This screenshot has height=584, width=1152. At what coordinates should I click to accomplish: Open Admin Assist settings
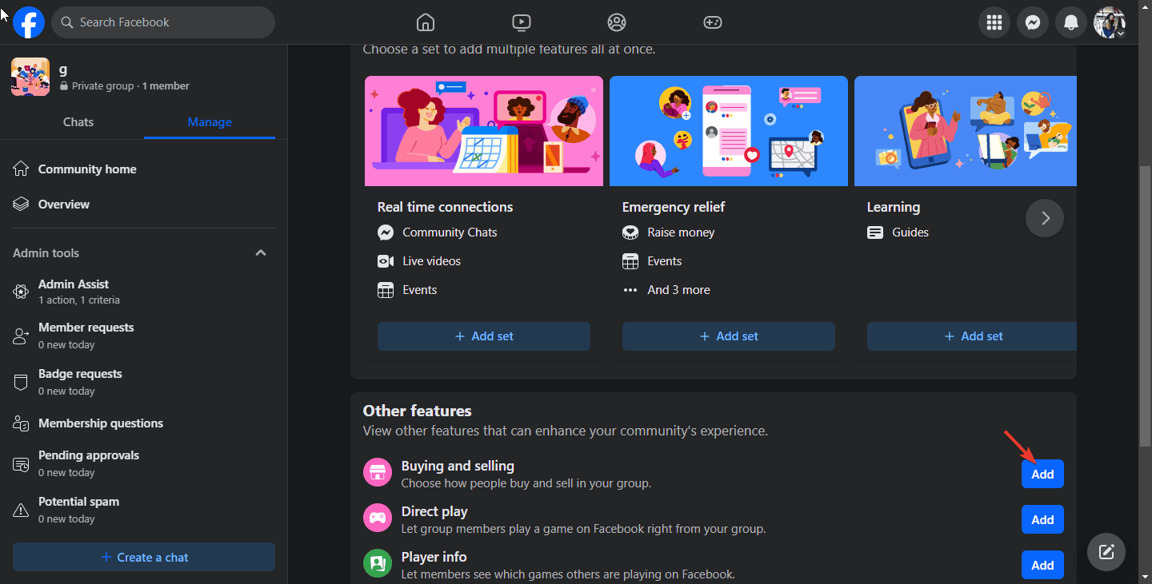(144, 292)
